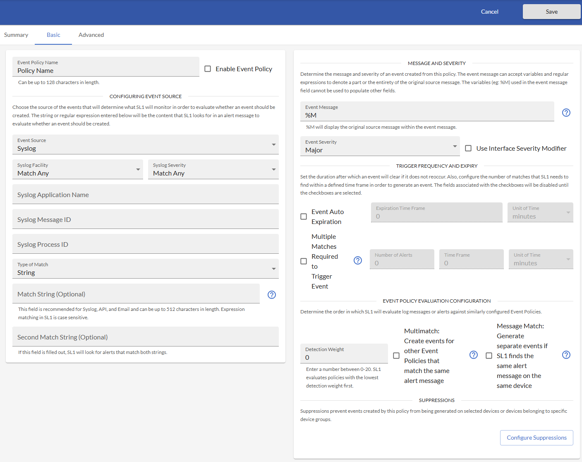Expand the Type of Match dropdown
Image resolution: width=582 pixels, height=462 pixels.
[145, 269]
